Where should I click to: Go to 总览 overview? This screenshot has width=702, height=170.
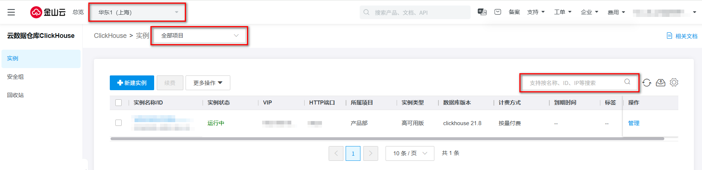pos(78,12)
